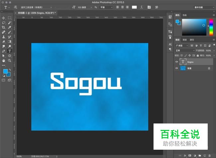Screen dimensions: 216x158
Task: Select the Eyedropper tool
Action: pyautogui.click(x=10, y=28)
